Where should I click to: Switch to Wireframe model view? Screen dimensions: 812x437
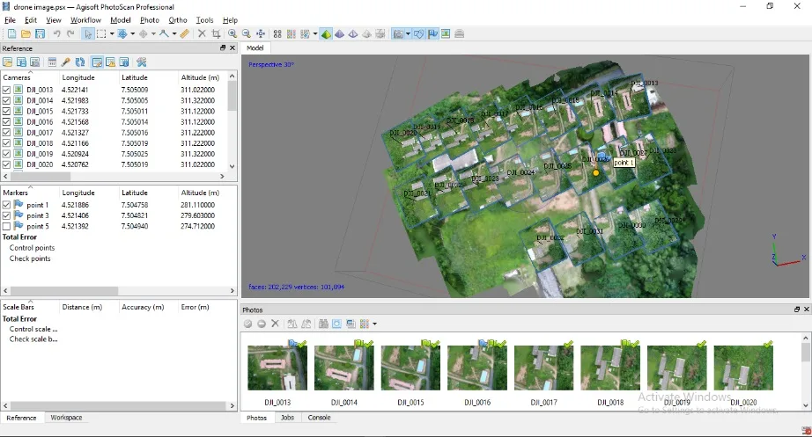point(353,33)
